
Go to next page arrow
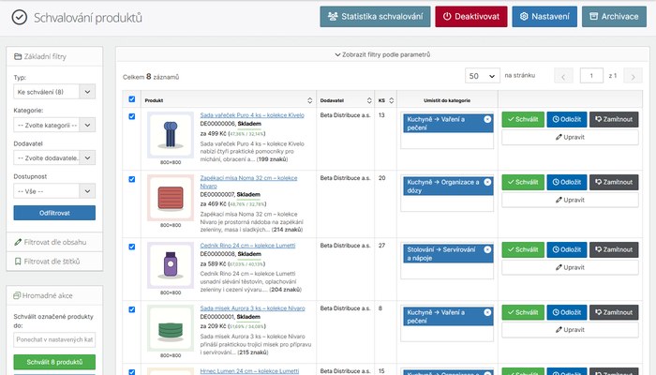click(x=633, y=76)
